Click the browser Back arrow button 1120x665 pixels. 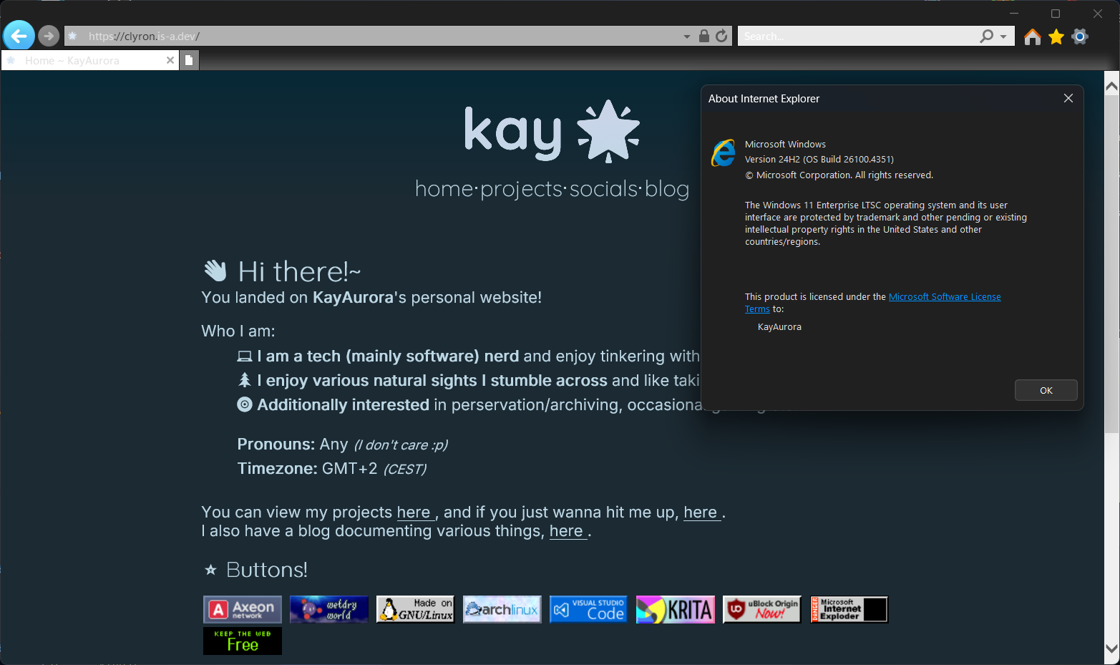pyautogui.click(x=19, y=35)
